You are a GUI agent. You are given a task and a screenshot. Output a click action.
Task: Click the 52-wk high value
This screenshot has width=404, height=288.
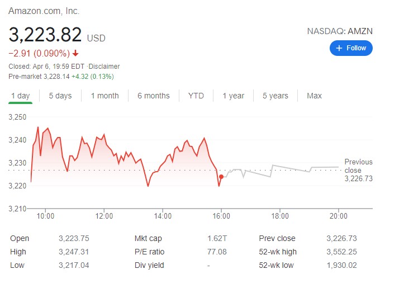point(341,252)
